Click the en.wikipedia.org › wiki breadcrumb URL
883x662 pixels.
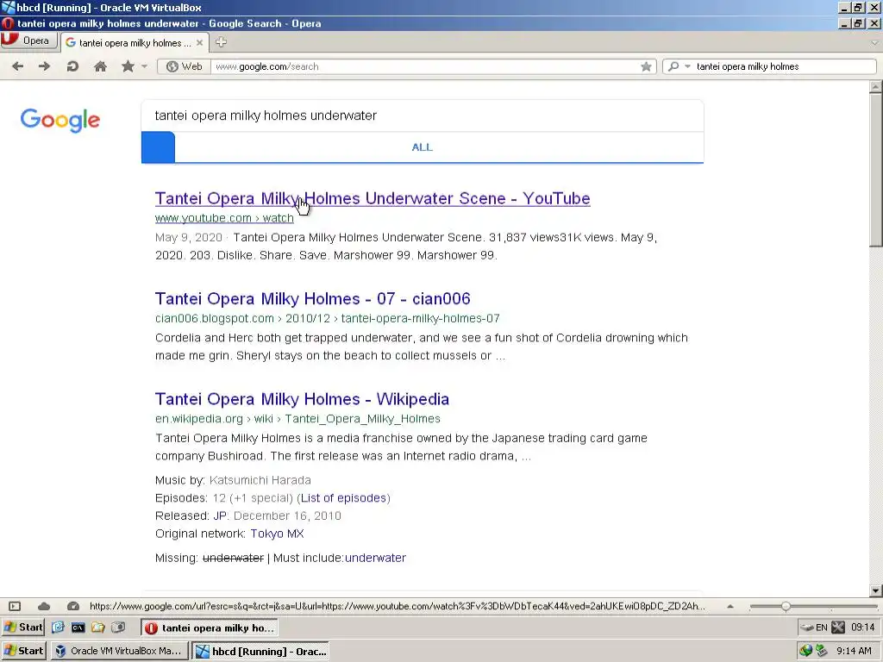[297, 418]
